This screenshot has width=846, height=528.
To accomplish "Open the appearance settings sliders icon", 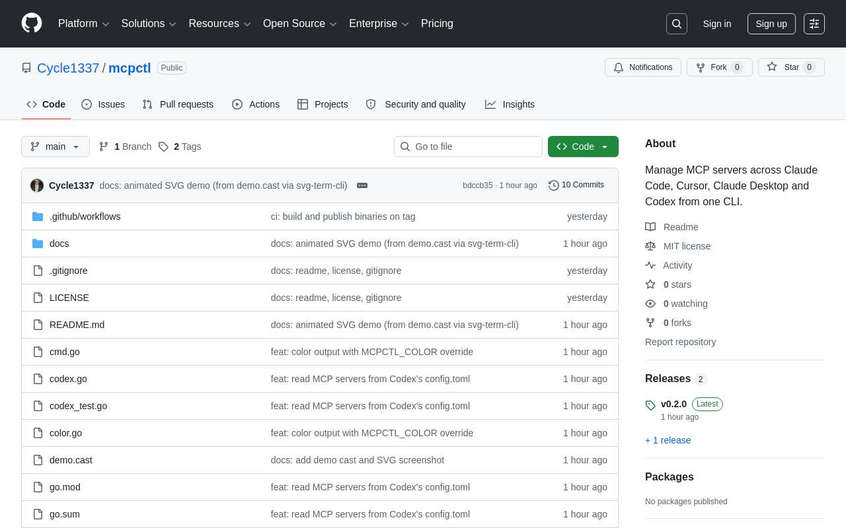I will tap(814, 24).
